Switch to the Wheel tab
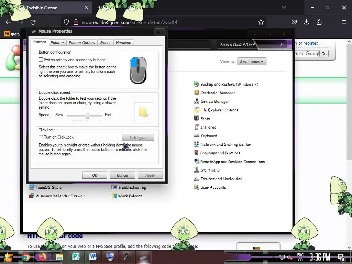 click(x=105, y=42)
